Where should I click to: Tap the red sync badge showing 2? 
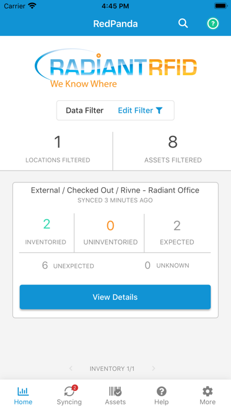[75, 387]
